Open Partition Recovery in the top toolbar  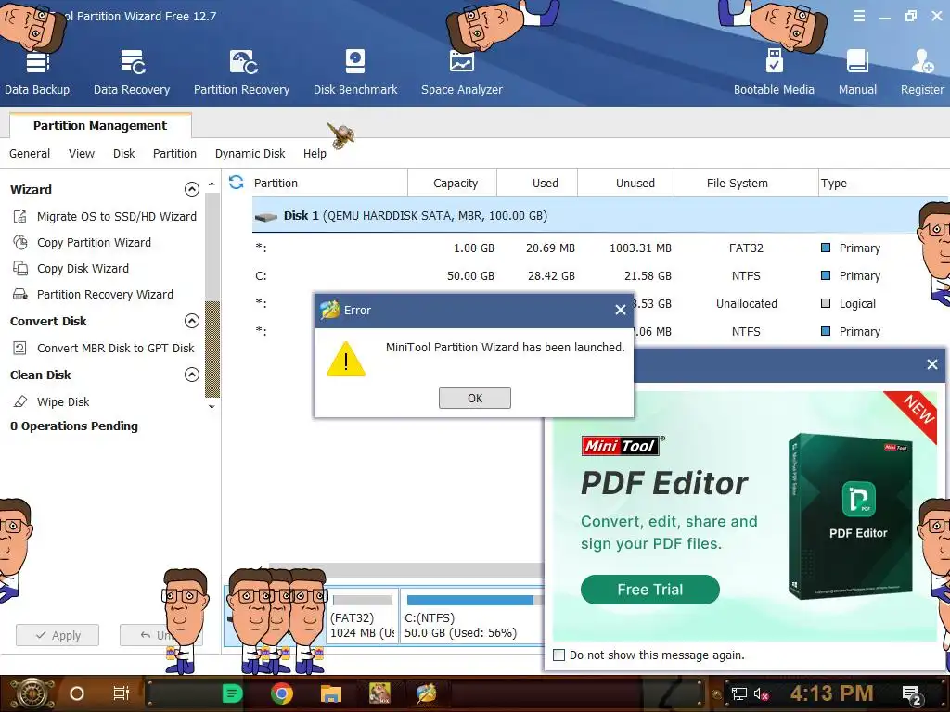(242, 72)
